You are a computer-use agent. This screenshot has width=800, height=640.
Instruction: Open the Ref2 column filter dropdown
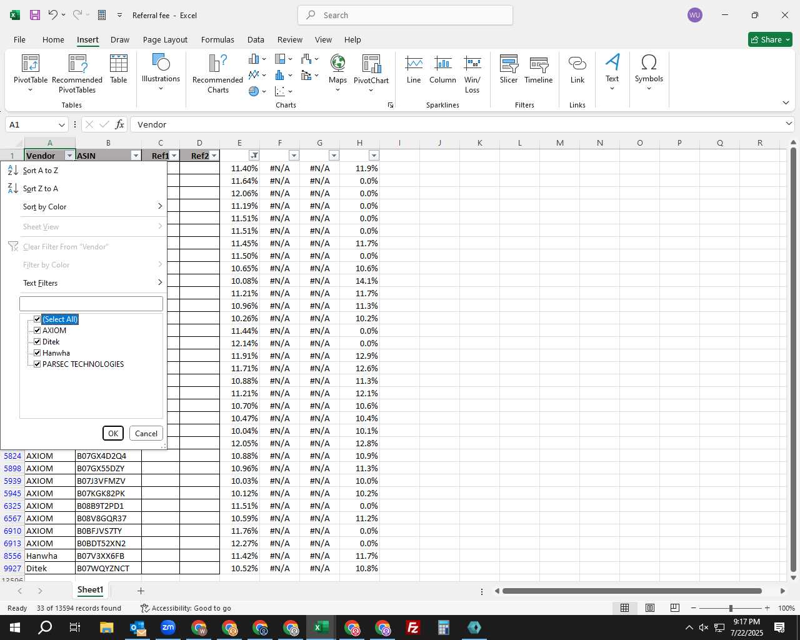(214, 156)
